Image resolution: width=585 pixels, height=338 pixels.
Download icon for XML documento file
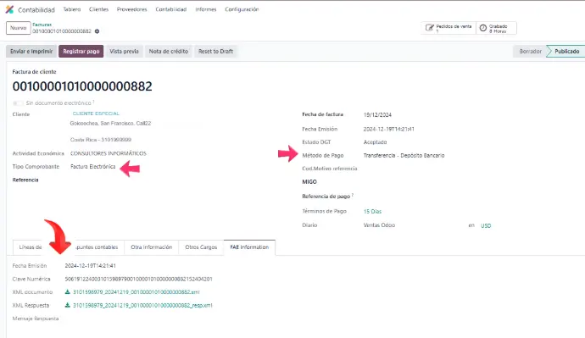(68, 291)
